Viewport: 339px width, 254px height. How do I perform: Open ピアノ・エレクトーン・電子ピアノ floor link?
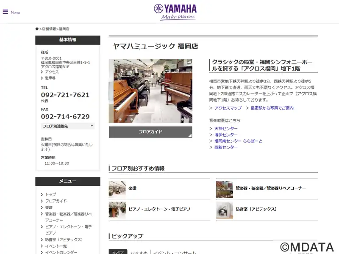tap(160, 209)
